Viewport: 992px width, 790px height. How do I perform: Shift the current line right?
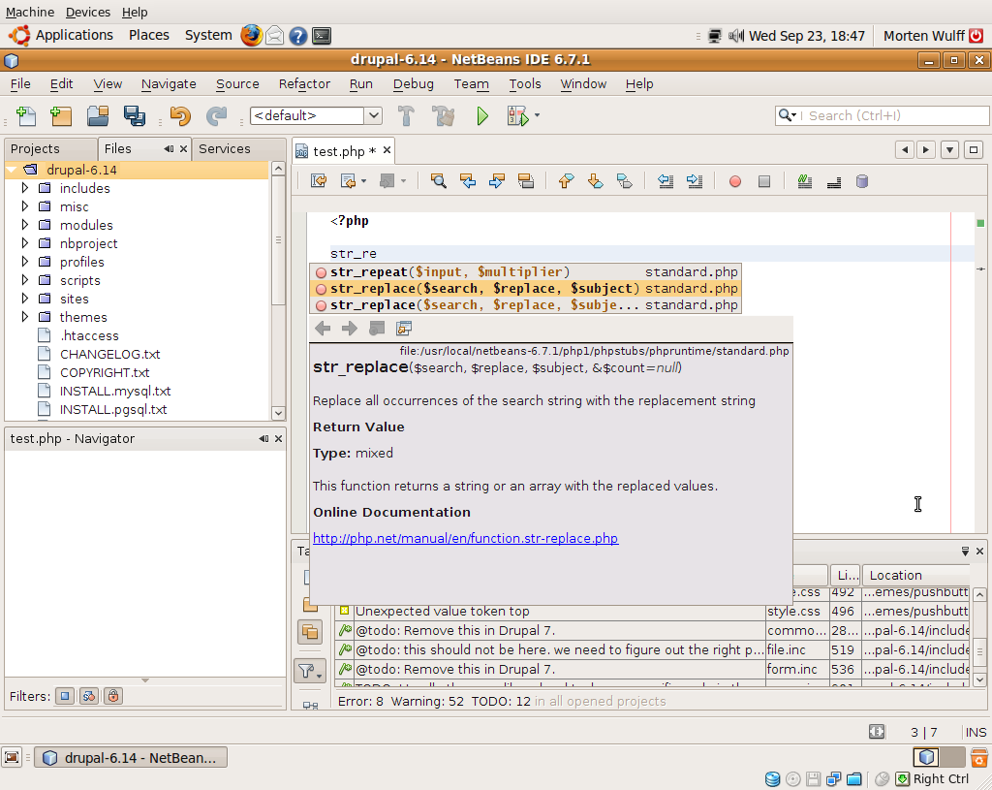point(695,181)
